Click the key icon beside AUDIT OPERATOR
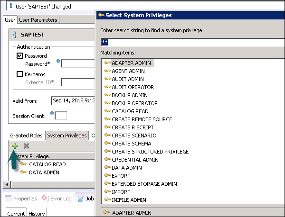285x217 pixels. (x=107, y=87)
